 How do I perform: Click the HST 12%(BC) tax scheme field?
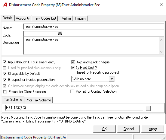pyautogui.click(x=74, y=108)
